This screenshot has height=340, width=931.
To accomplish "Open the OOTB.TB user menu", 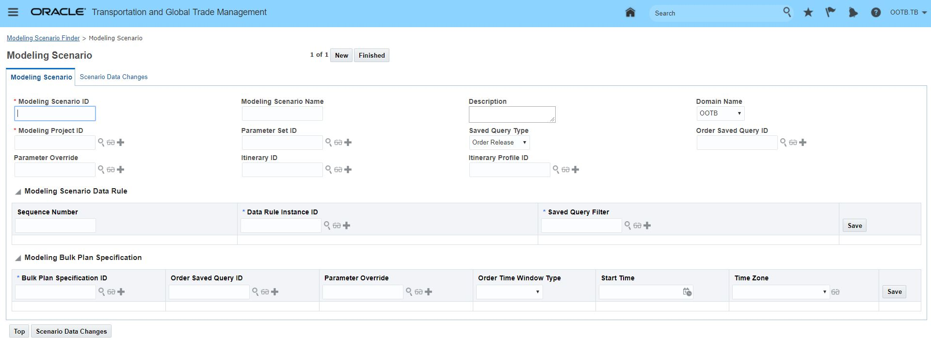I will pos(908,13).
